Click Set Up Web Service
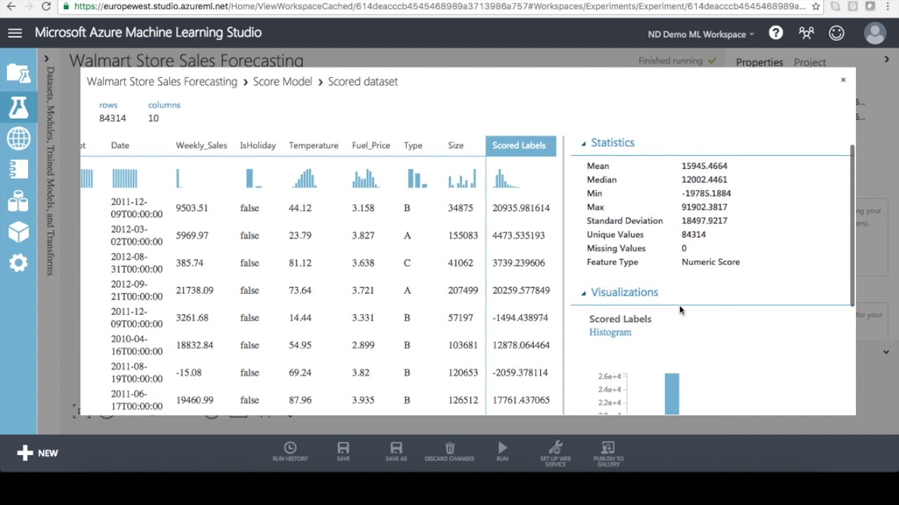 tap(556, 453)
